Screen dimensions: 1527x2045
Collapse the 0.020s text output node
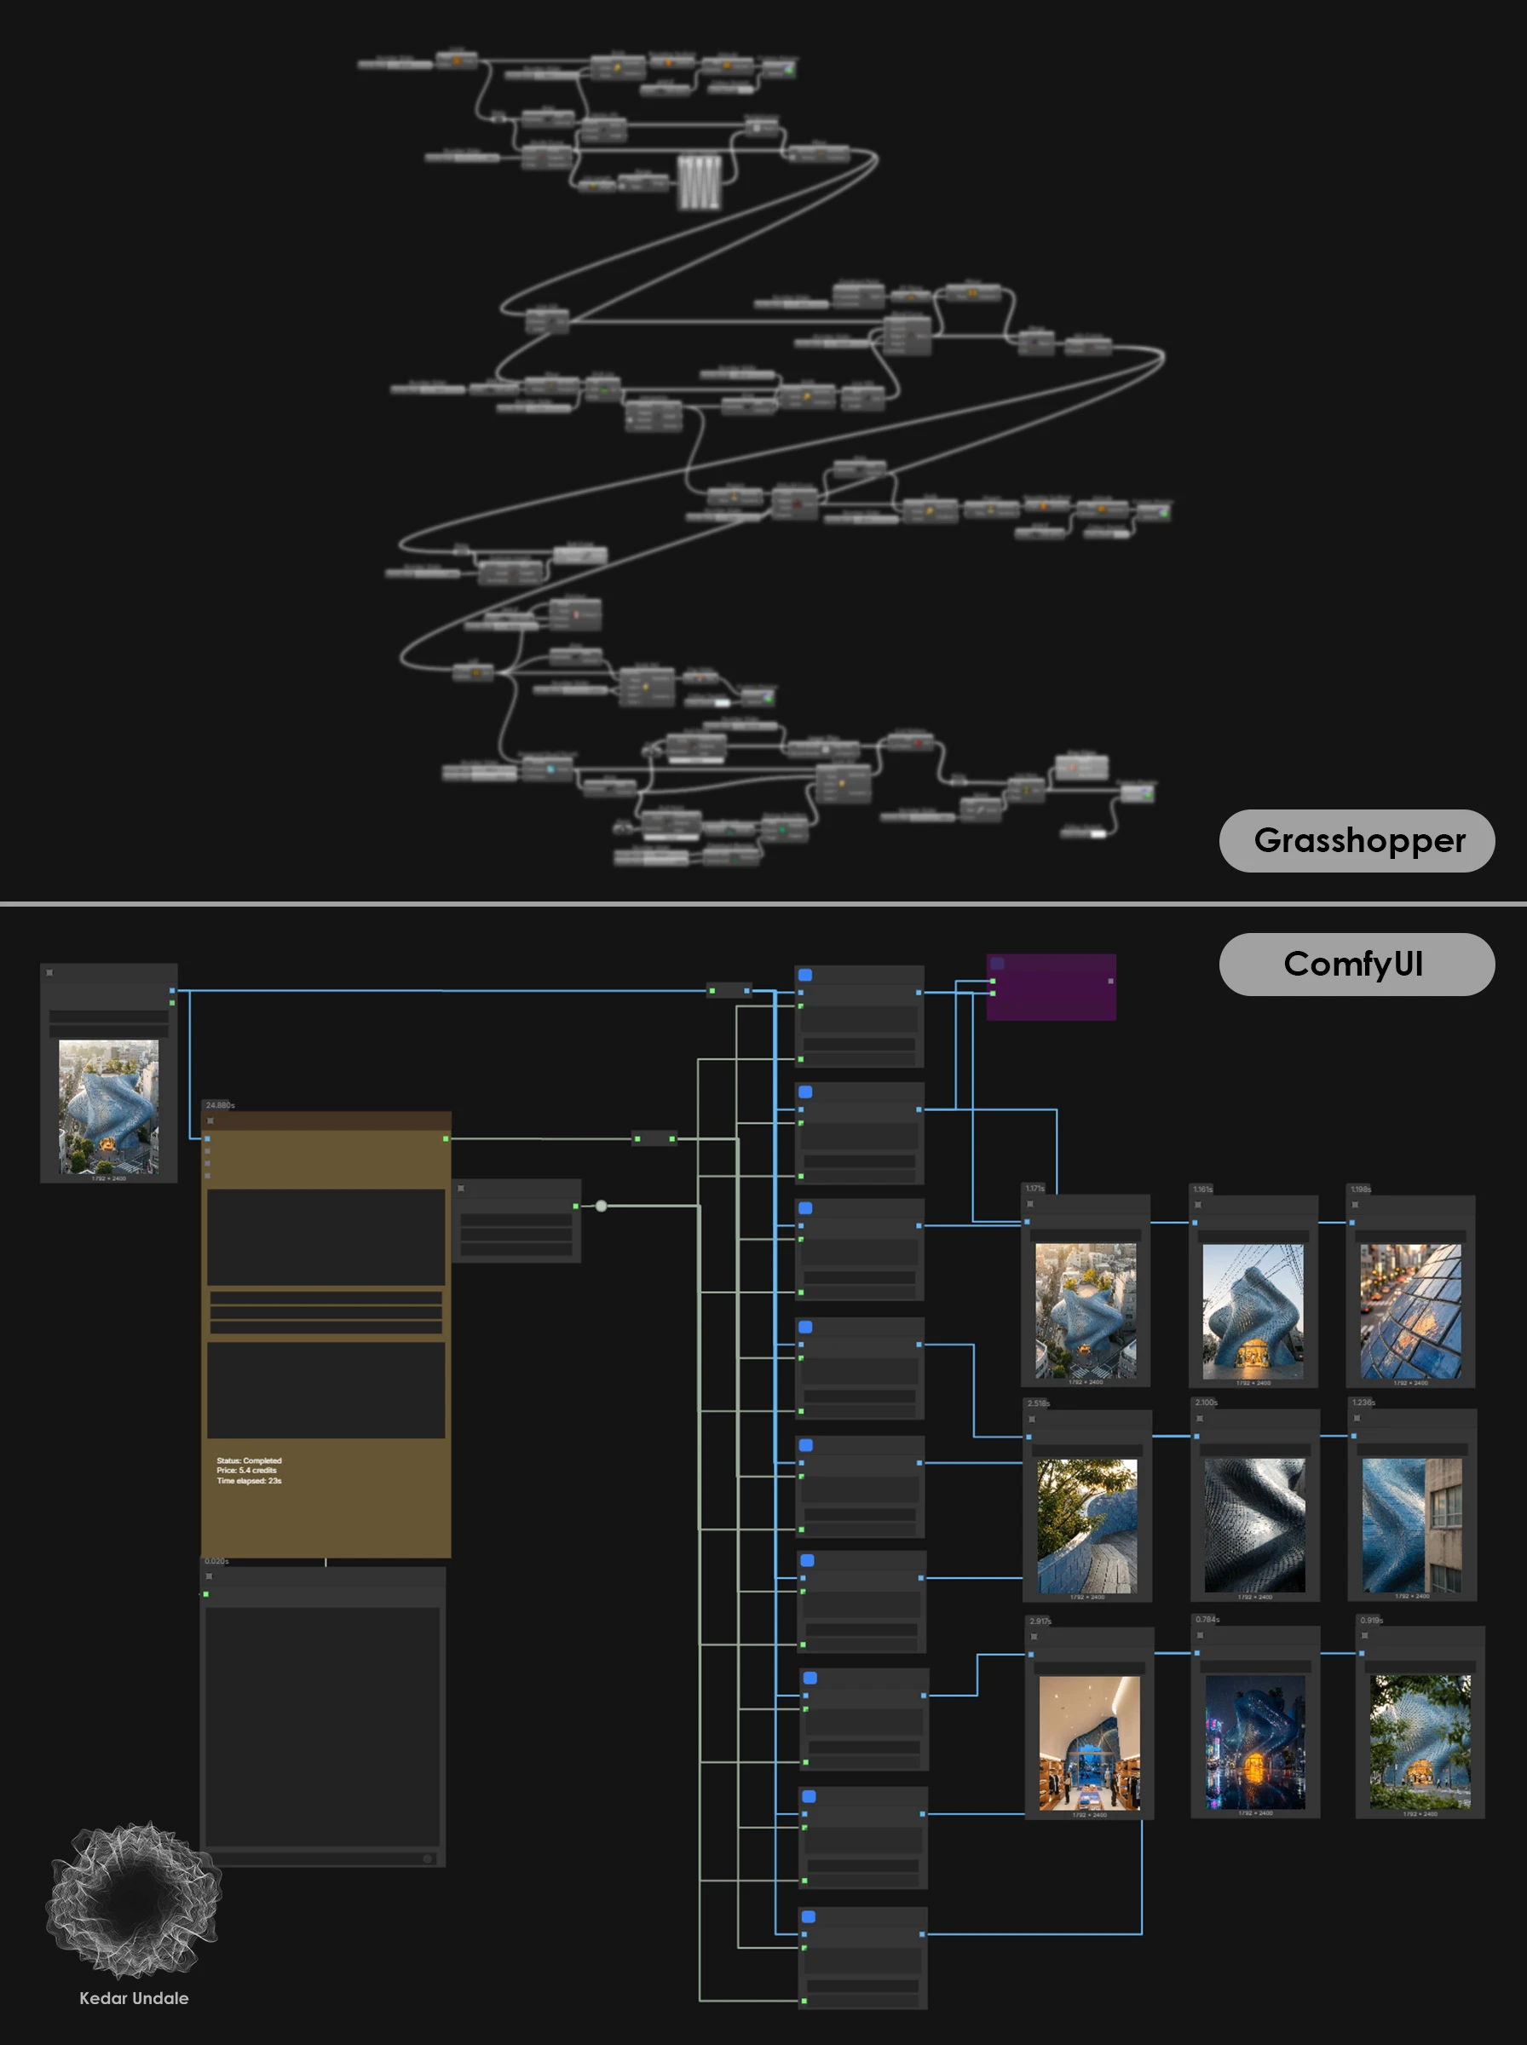click(x=210, y=1576)
